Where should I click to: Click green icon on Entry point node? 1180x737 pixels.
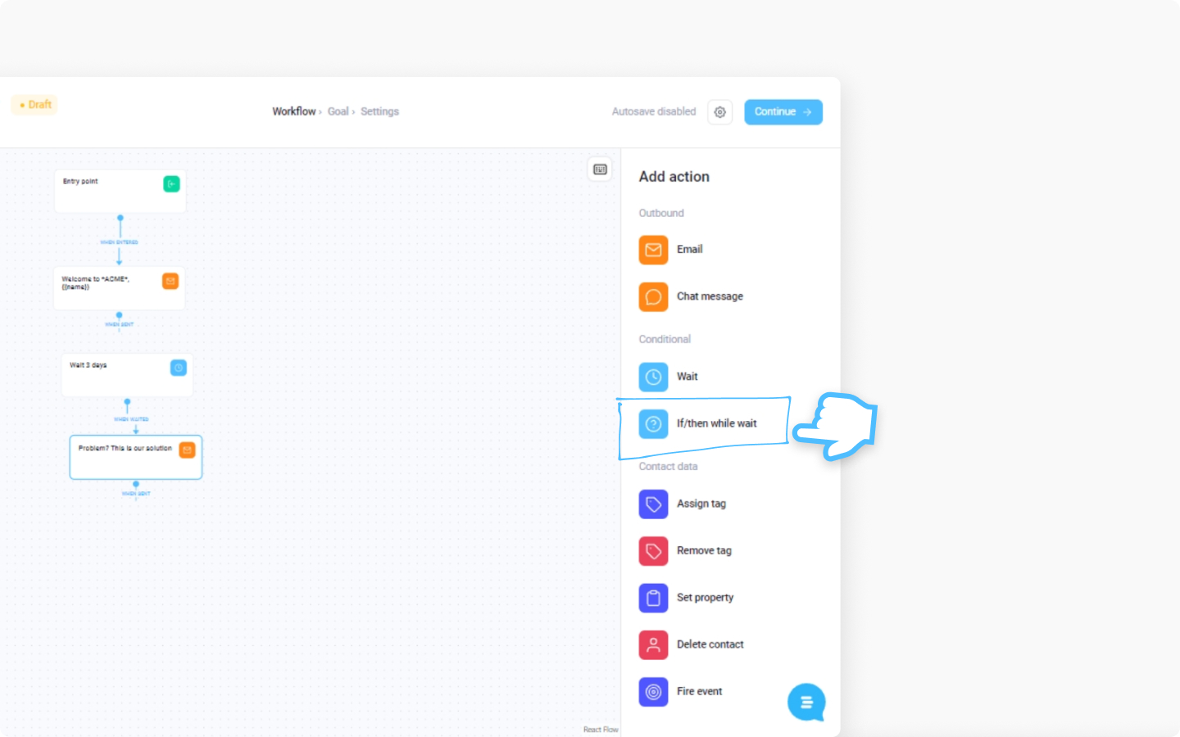(x=171, y=184)
